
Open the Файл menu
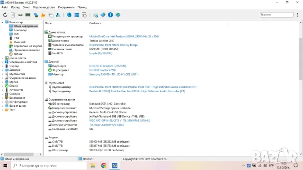[5, 7]
